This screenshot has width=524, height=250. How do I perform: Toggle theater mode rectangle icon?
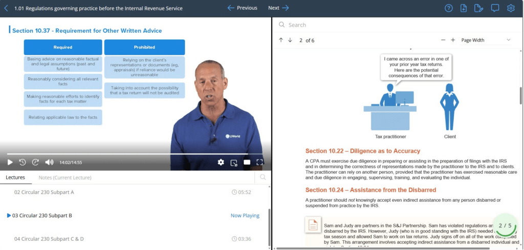click(x=247, y=162)
